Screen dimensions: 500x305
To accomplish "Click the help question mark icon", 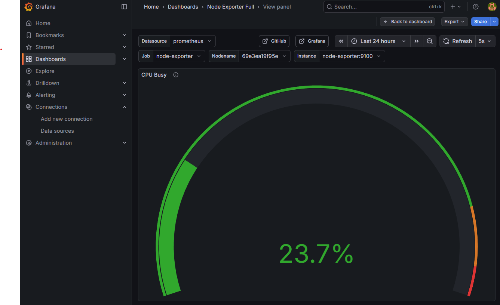I will coord(475,7).
